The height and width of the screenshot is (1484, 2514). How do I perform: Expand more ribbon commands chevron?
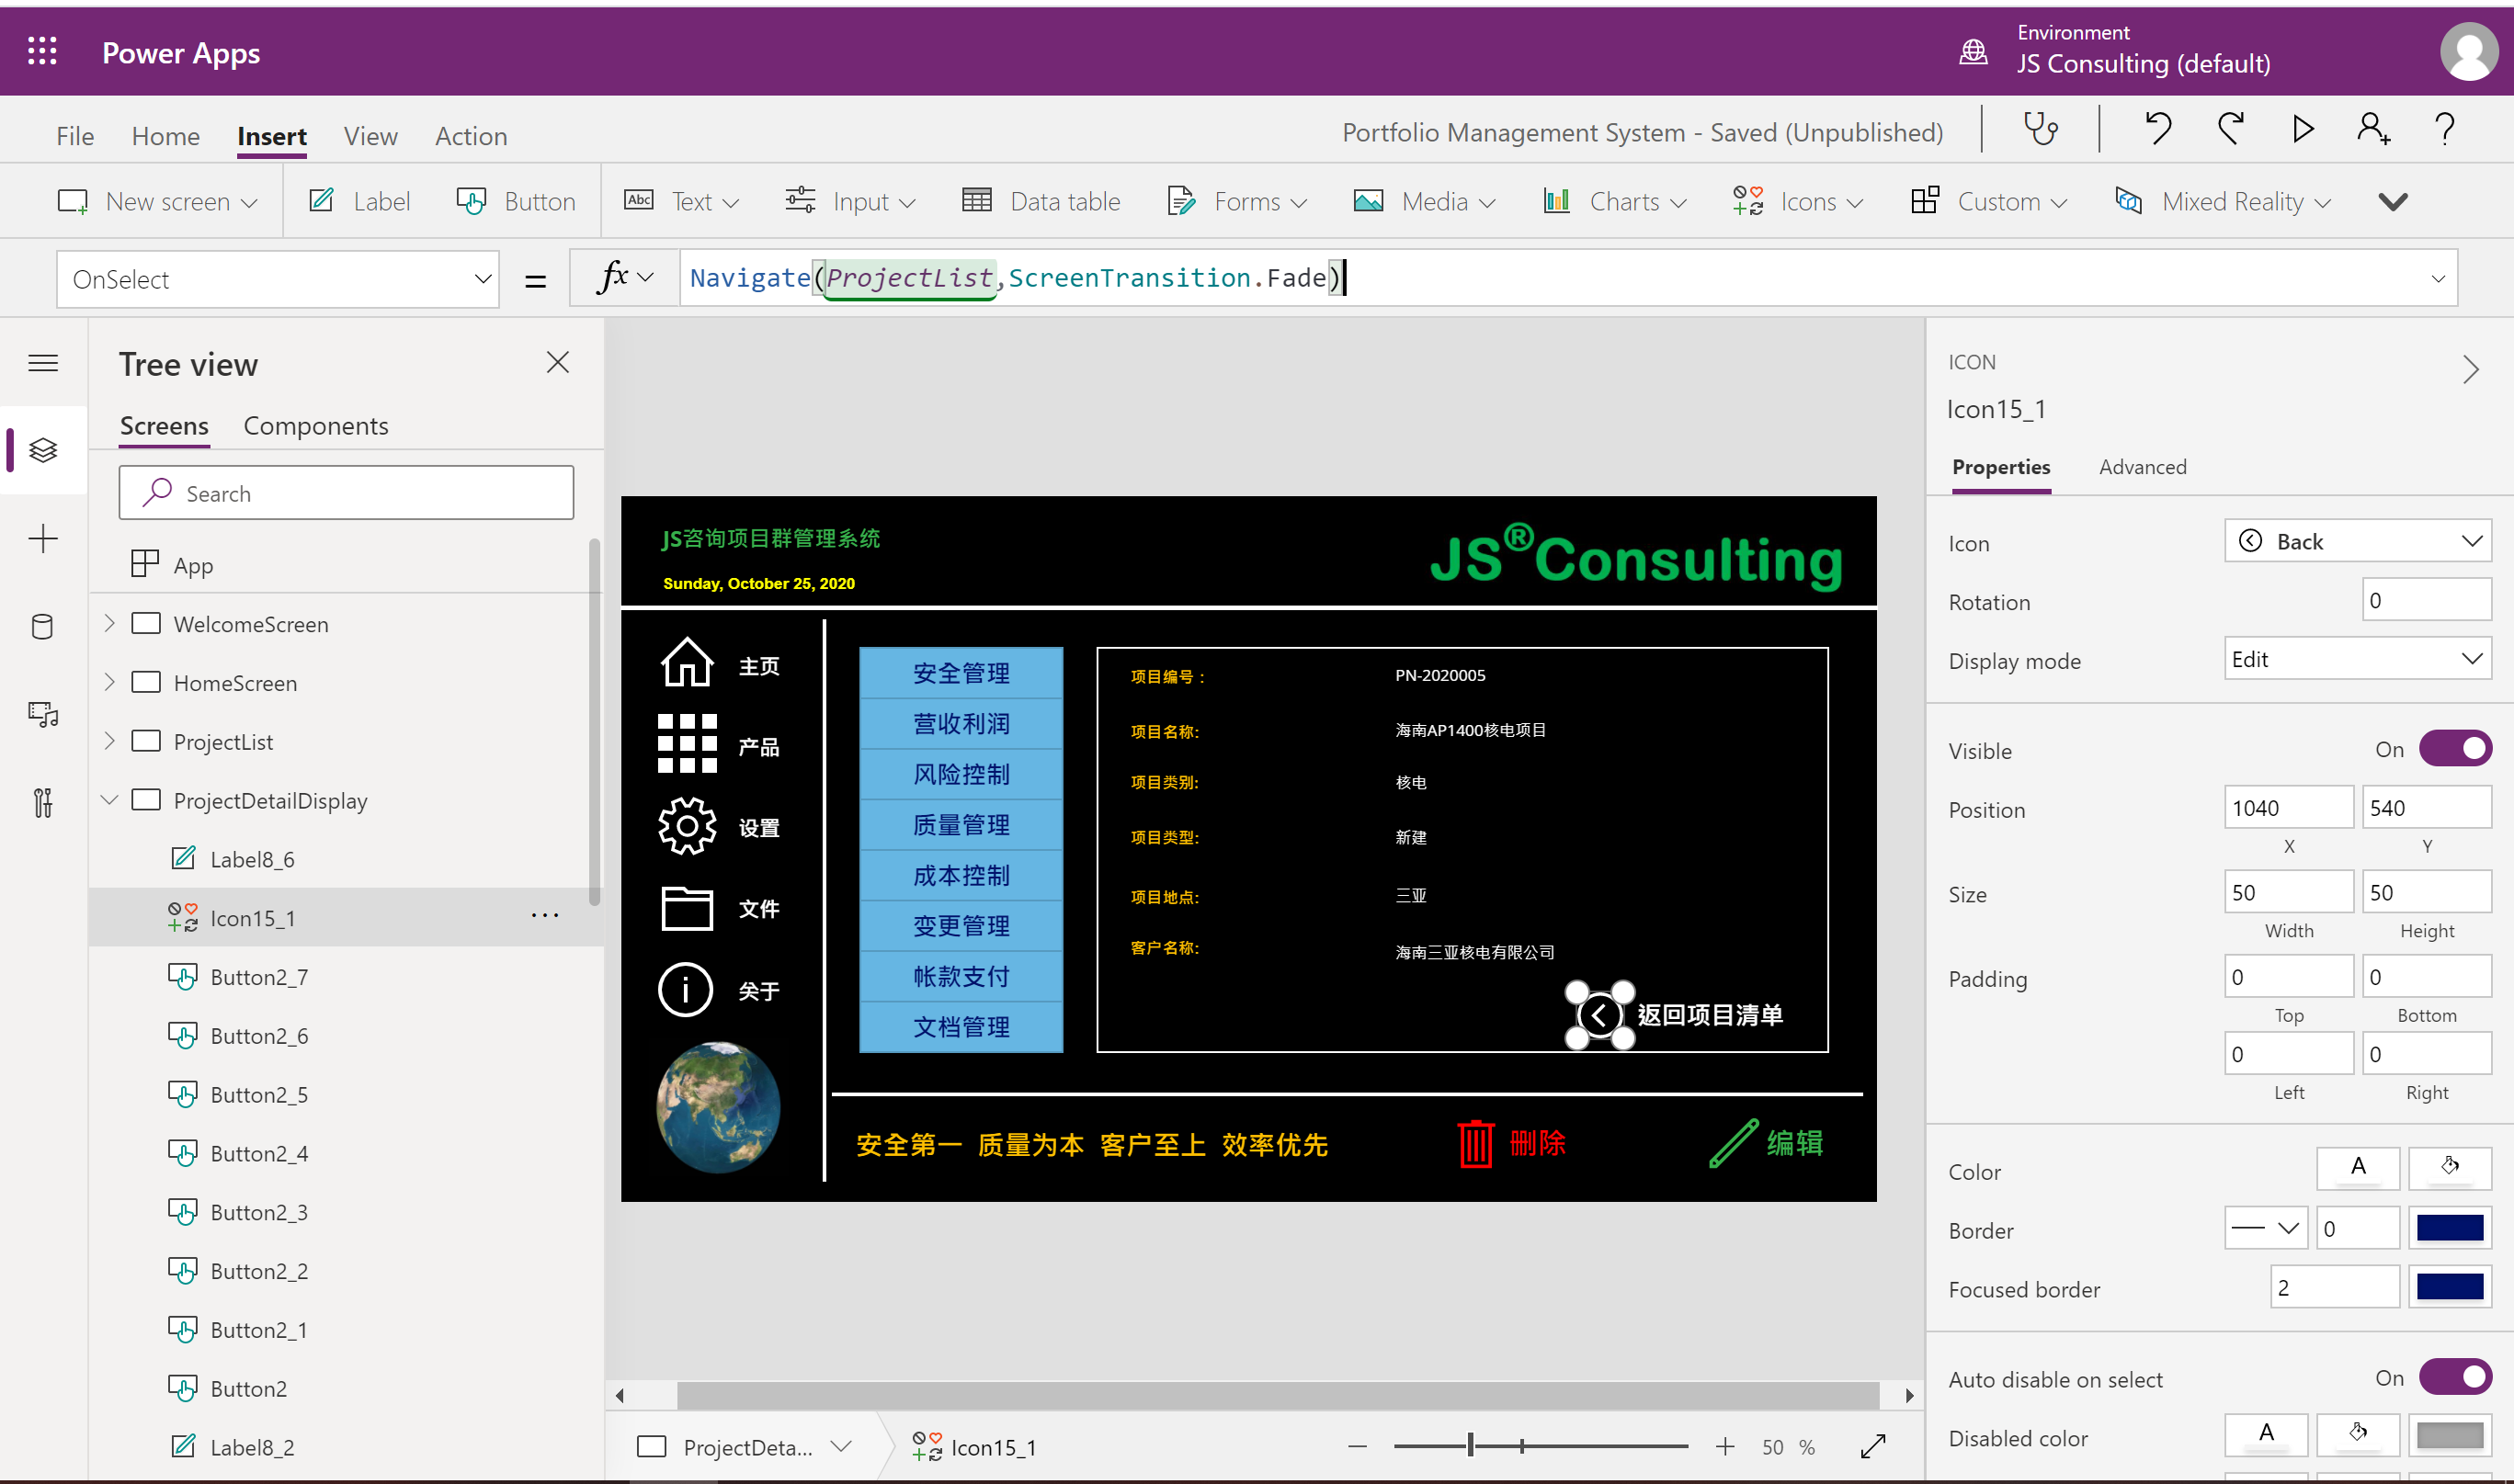click(x=2392, y=201)
